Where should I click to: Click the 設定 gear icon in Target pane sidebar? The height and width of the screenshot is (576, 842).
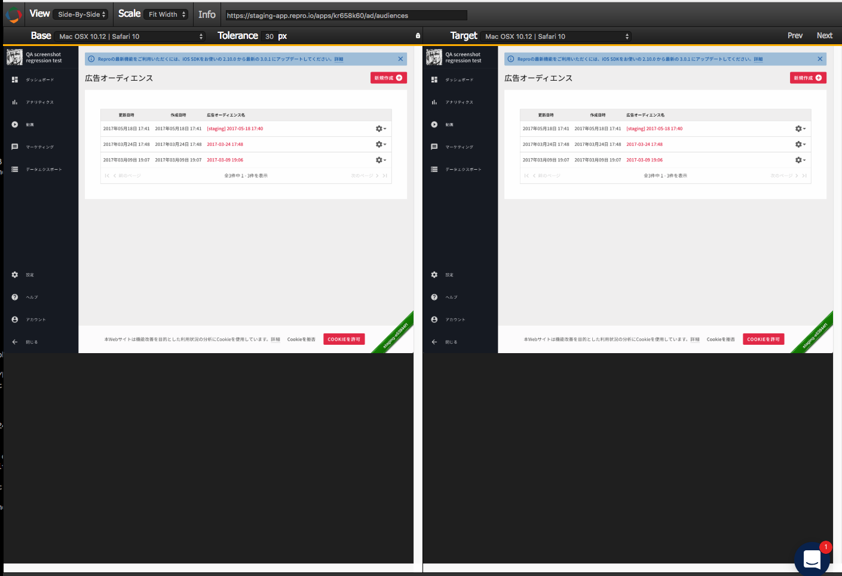pyautogui.click(x=434, y=275)
